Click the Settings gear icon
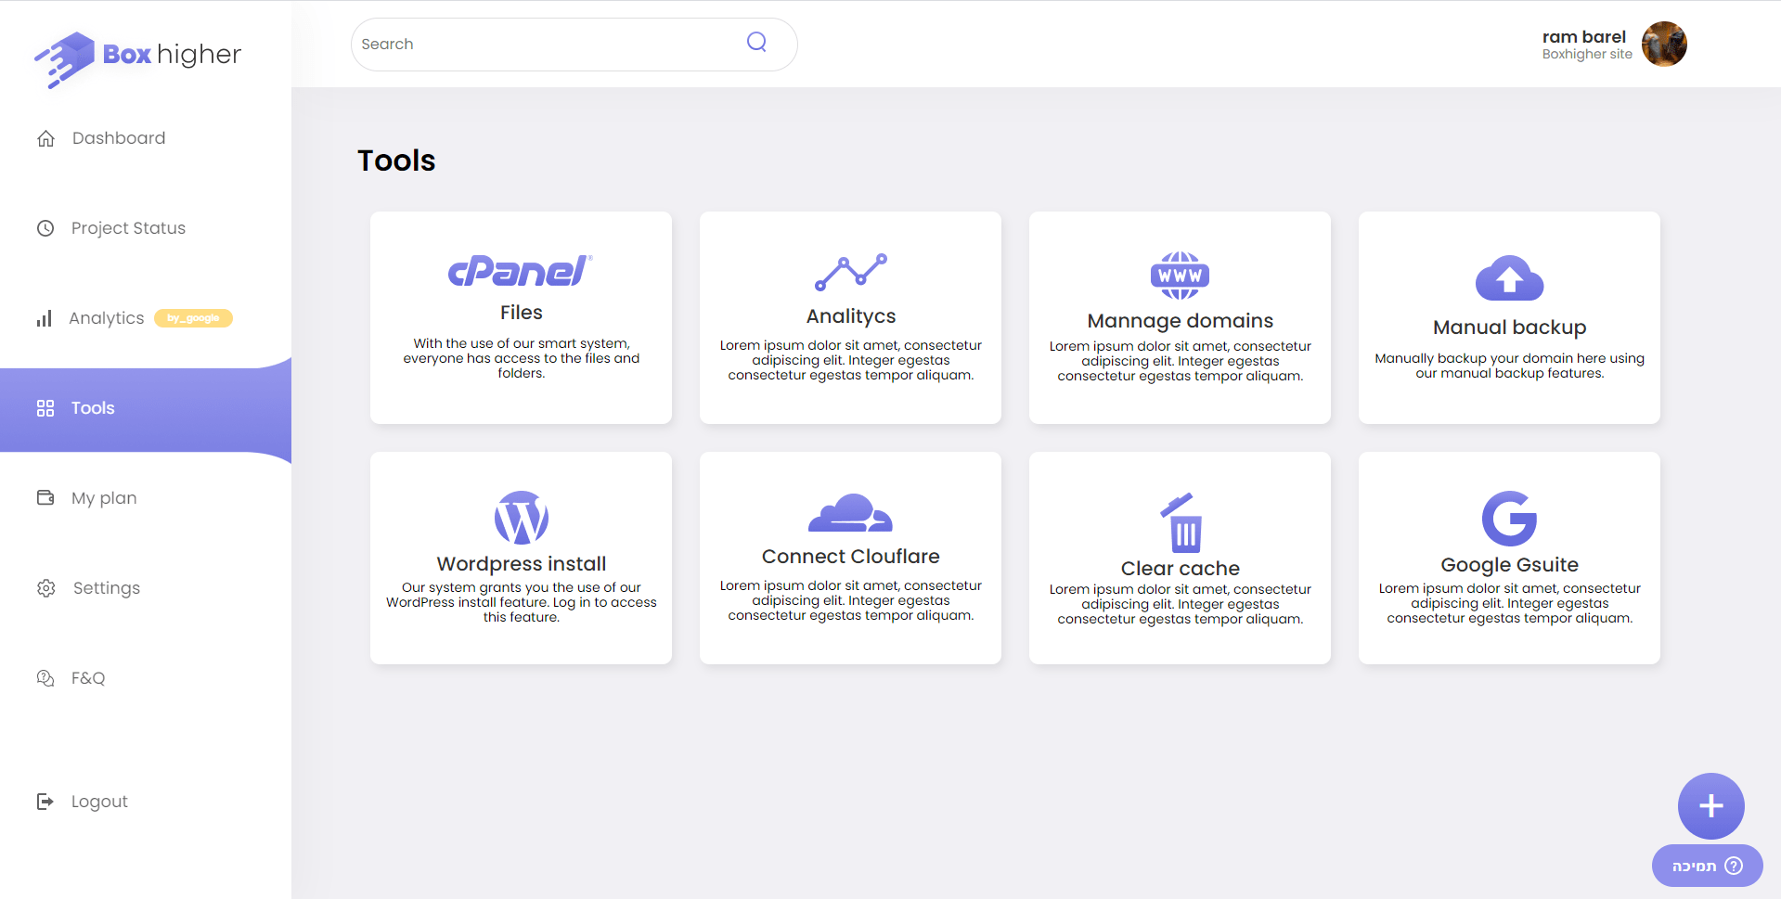The height and width of the screenshot is (899, 1781). click(46, 588)
